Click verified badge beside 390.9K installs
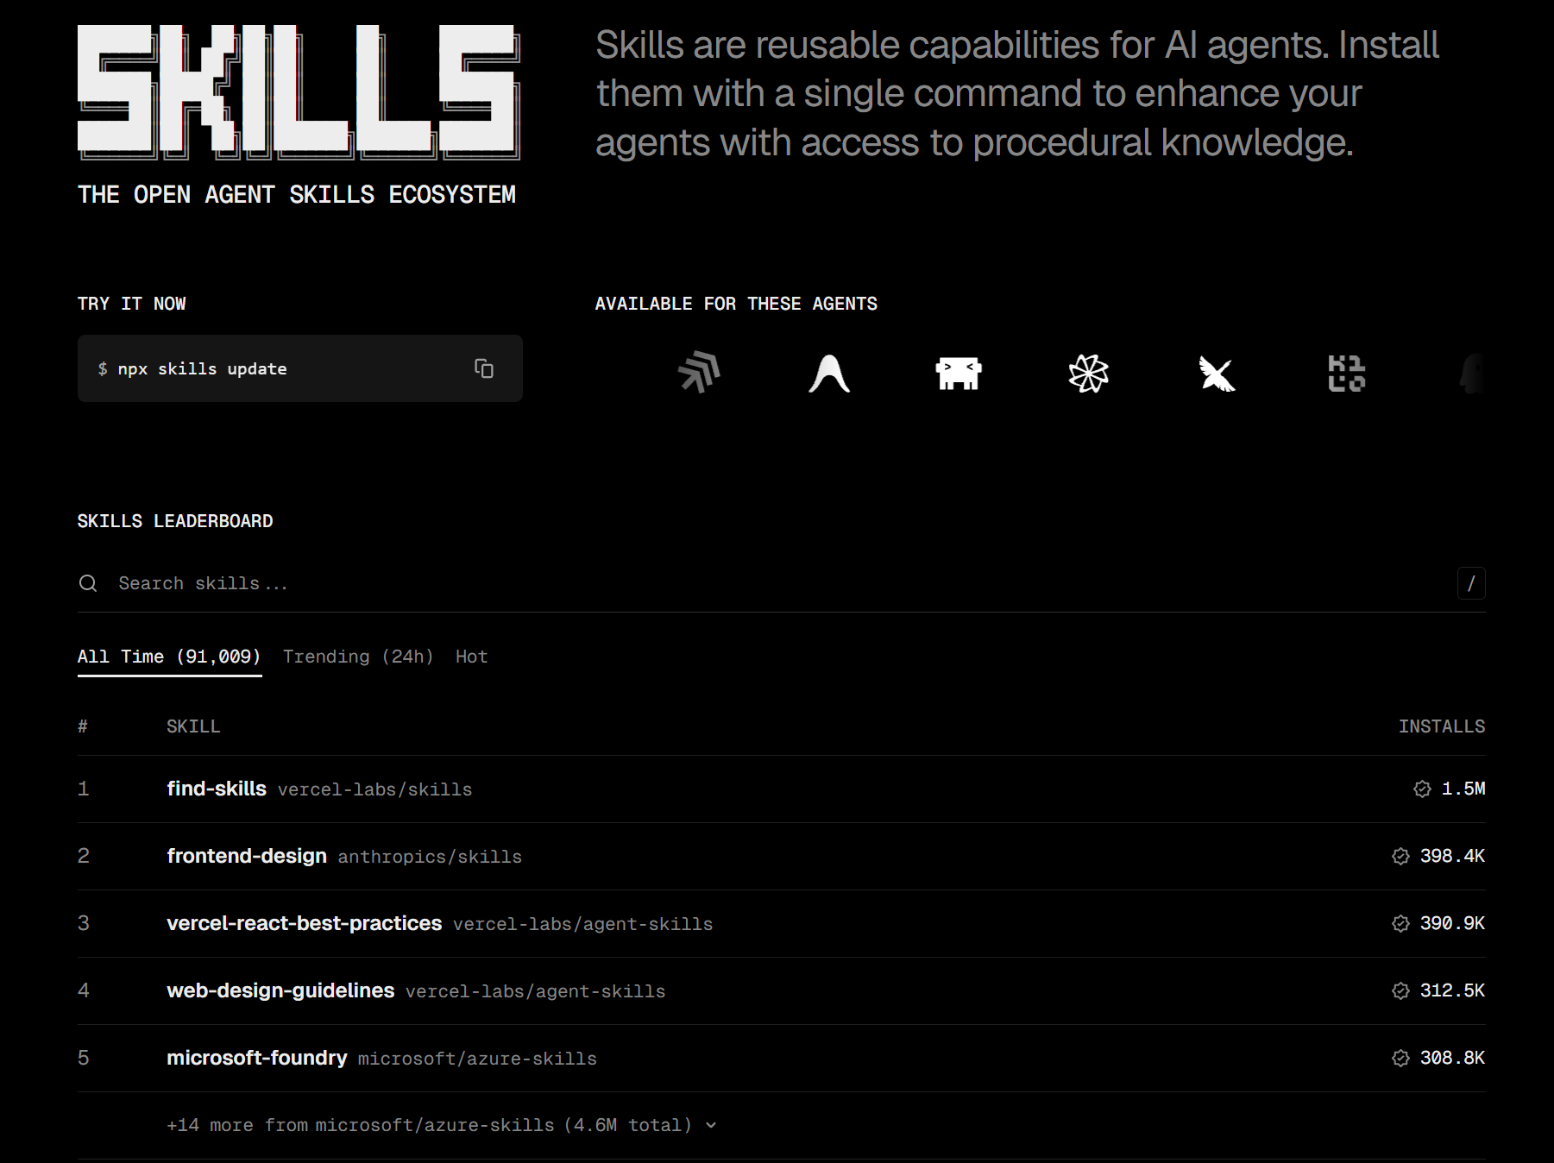 [x=1400, y=923]
